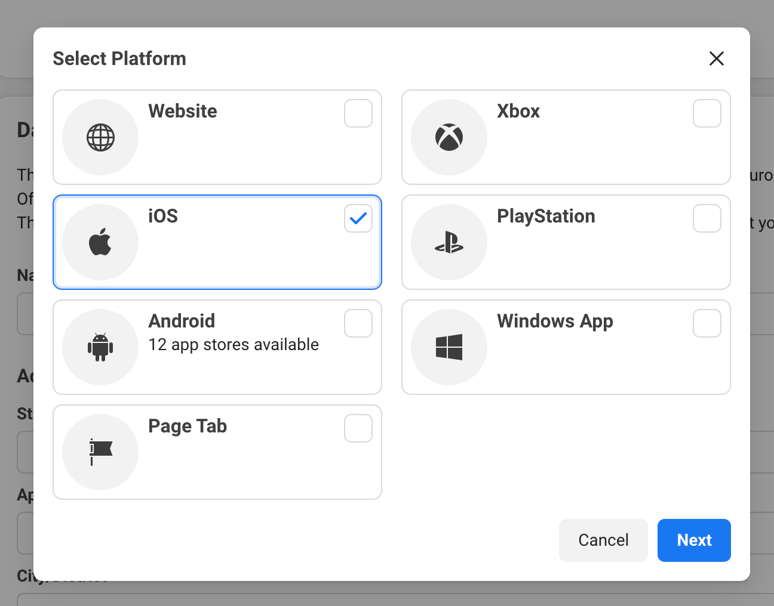Uncheck the iOS platform checkbox
Viewport: 774px width, 606px height.
coord(358,218)
